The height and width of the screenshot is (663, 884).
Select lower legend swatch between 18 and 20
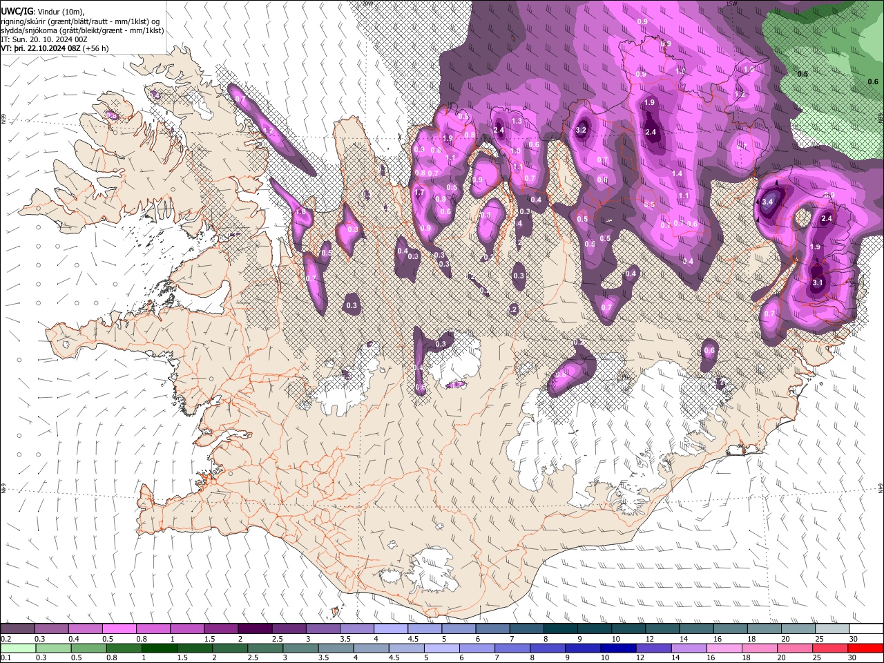760,648
